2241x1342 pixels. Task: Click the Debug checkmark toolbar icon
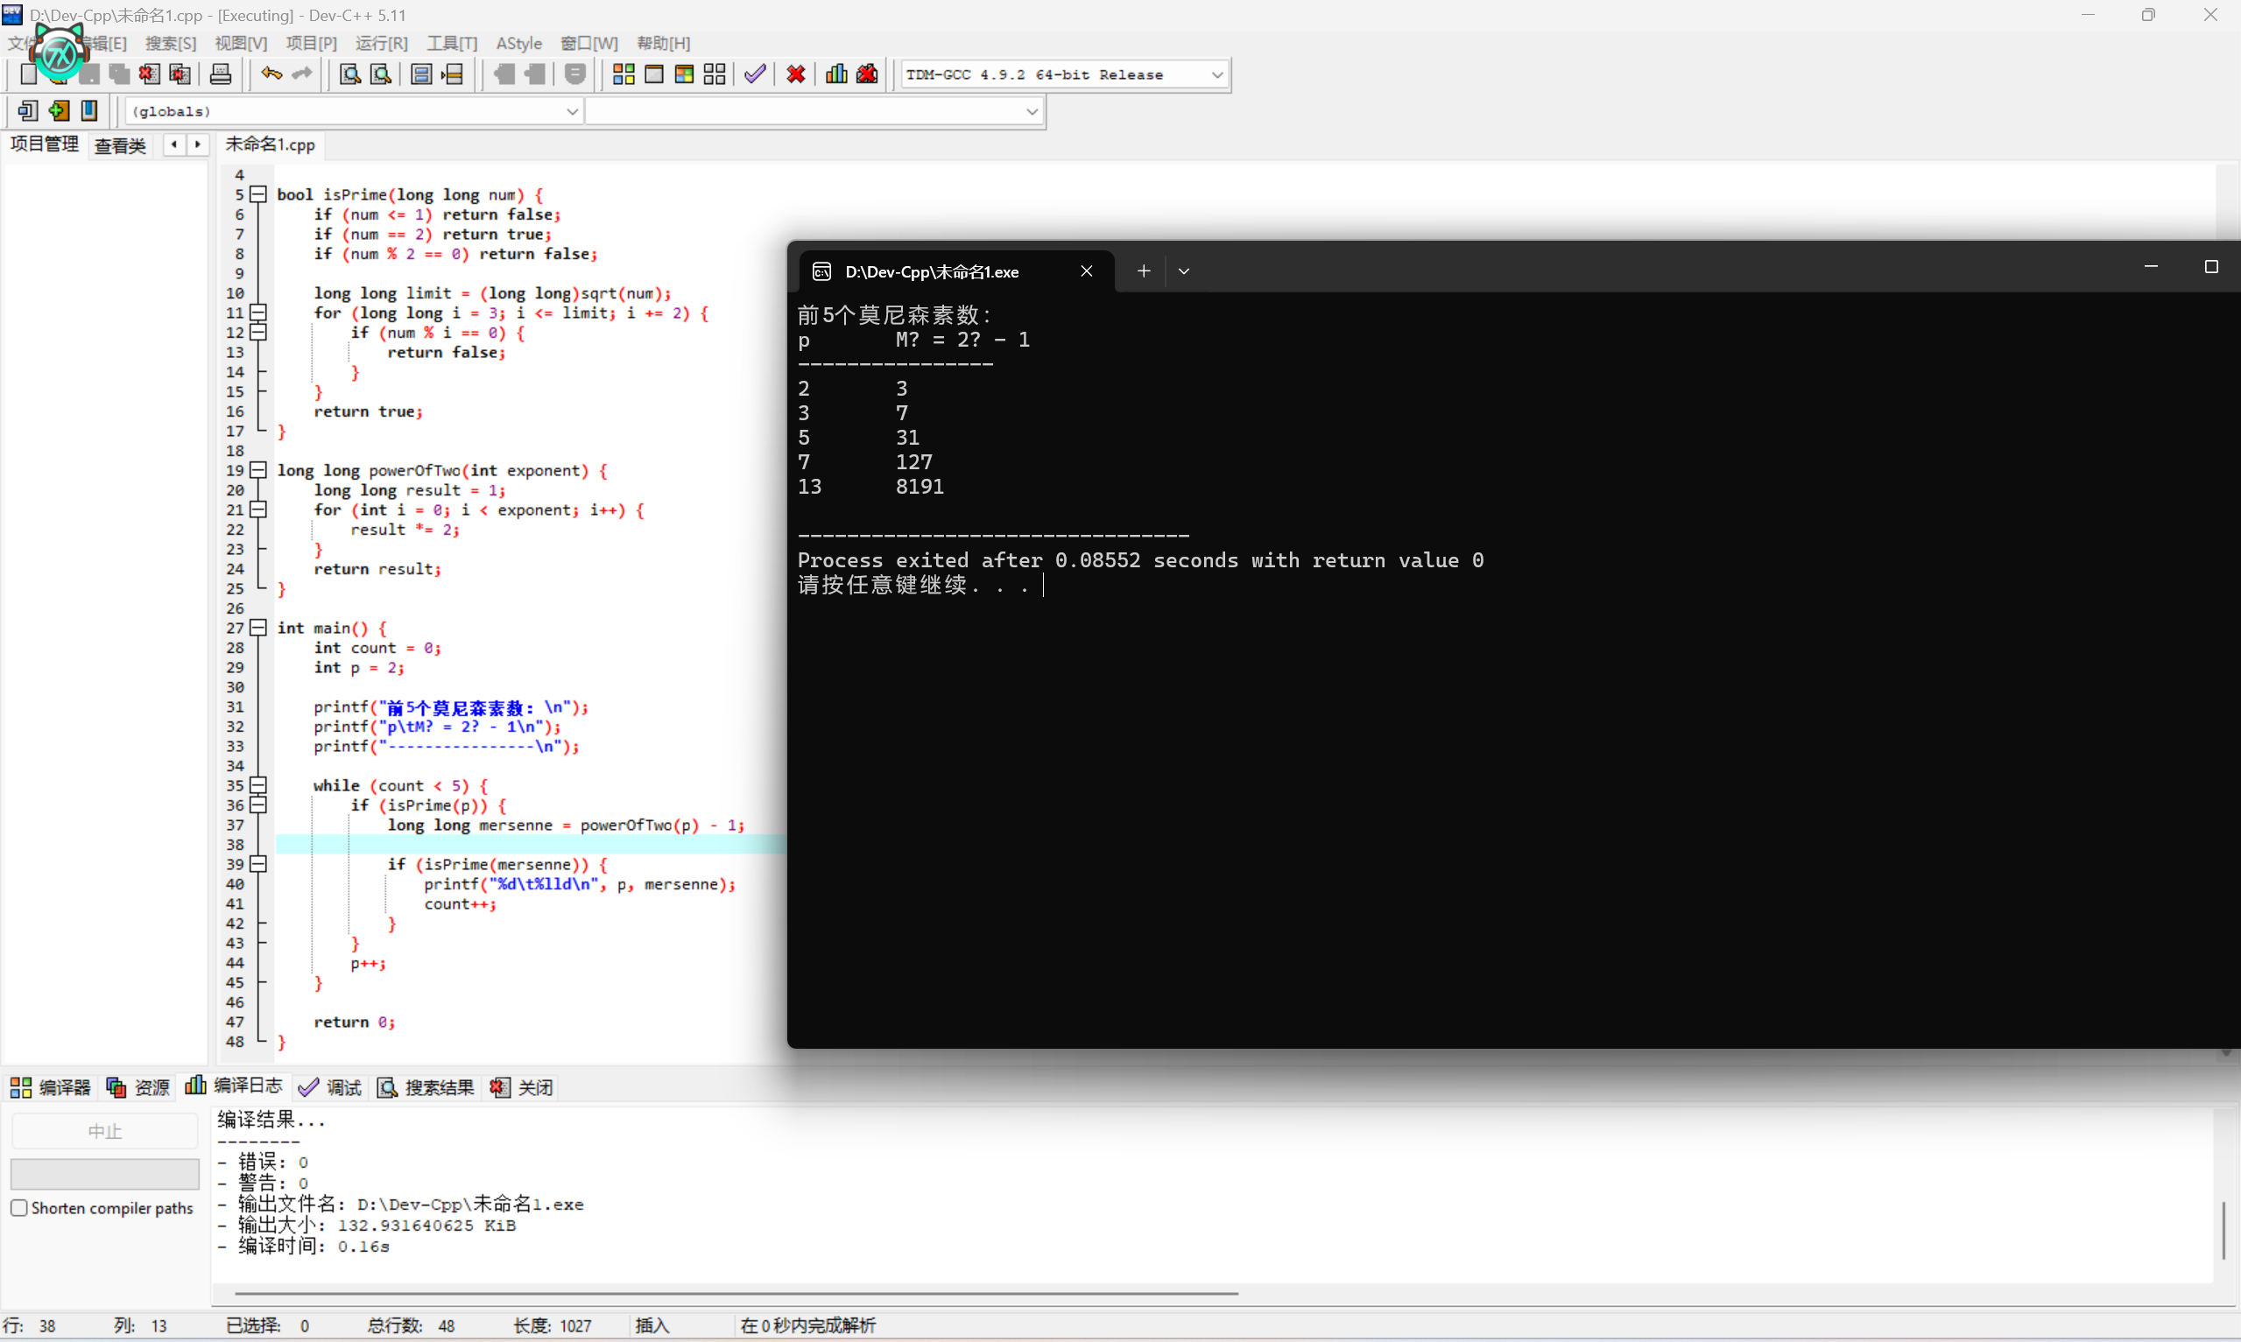(x=755, y=74)
